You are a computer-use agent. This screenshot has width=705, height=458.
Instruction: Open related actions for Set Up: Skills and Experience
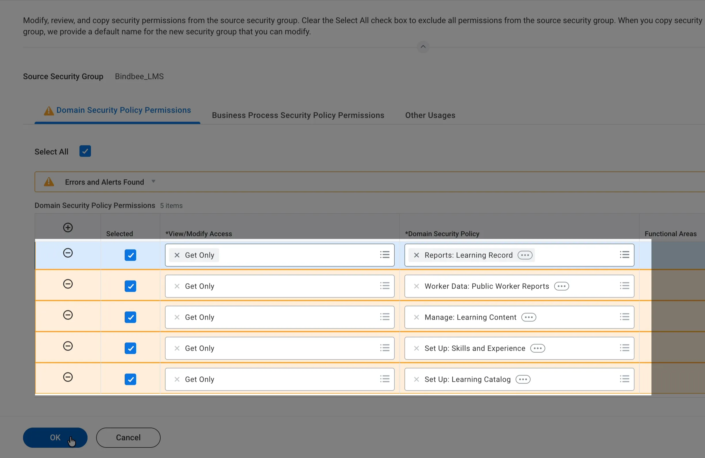[538, 348]
